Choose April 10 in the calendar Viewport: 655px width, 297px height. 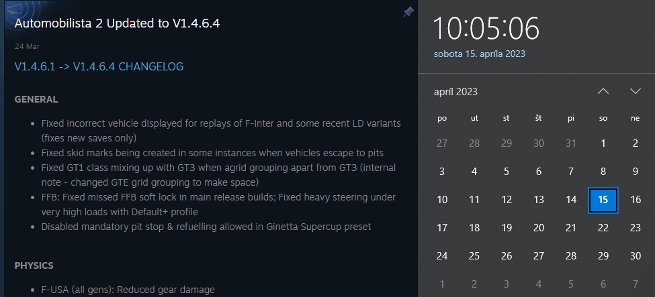click(x=442, y=200)
